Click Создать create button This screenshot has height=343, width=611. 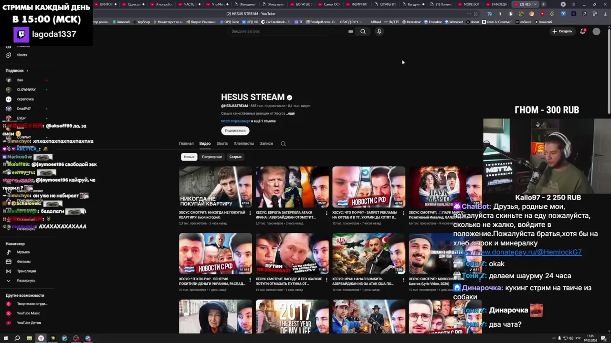562,31
